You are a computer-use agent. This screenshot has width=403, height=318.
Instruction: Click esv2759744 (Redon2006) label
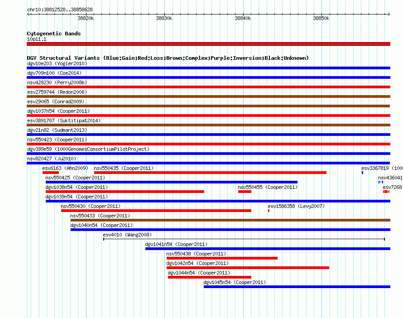point(57,92)
